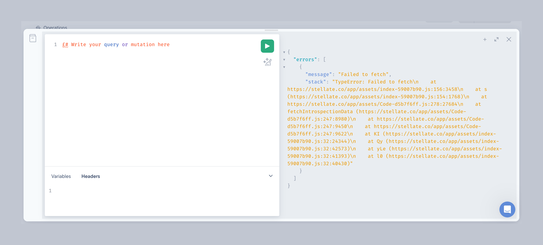Click the "stack" key in response
Image resolution: width=543 pixels, height=245 pixels.
click(x=316, y=82)
